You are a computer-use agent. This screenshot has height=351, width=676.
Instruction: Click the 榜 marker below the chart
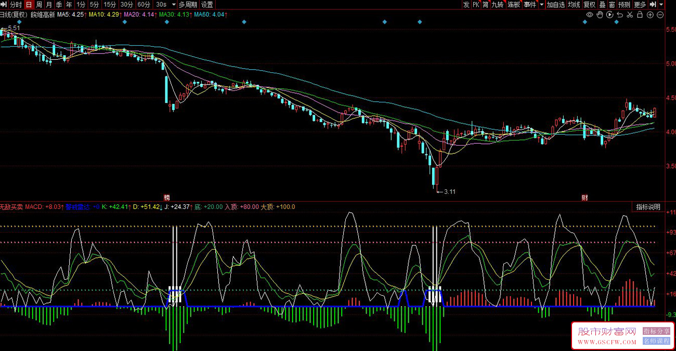pyautogui.click(x=167, y=198)
